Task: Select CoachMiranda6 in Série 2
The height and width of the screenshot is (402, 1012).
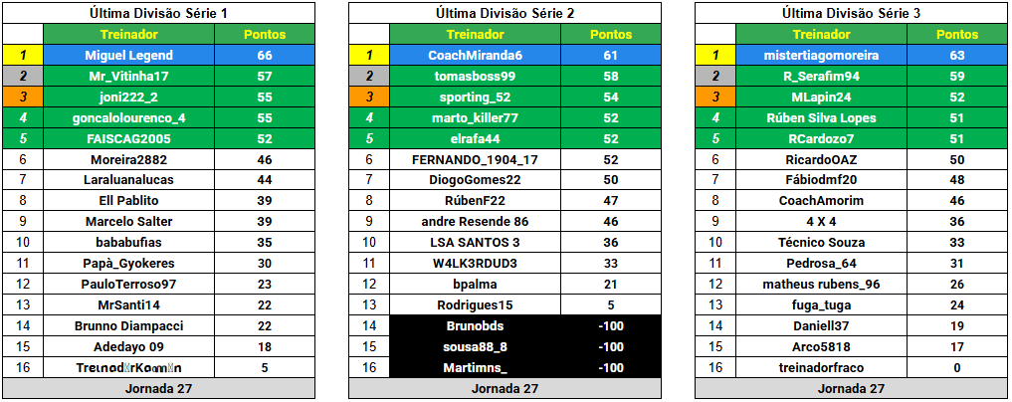Action: 475,56
